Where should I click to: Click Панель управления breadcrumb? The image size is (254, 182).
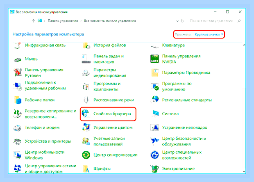pyautogui.click(x=63, y=21)
